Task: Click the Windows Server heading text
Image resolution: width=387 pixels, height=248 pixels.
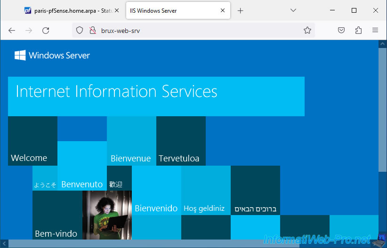Action: [59, 55]
